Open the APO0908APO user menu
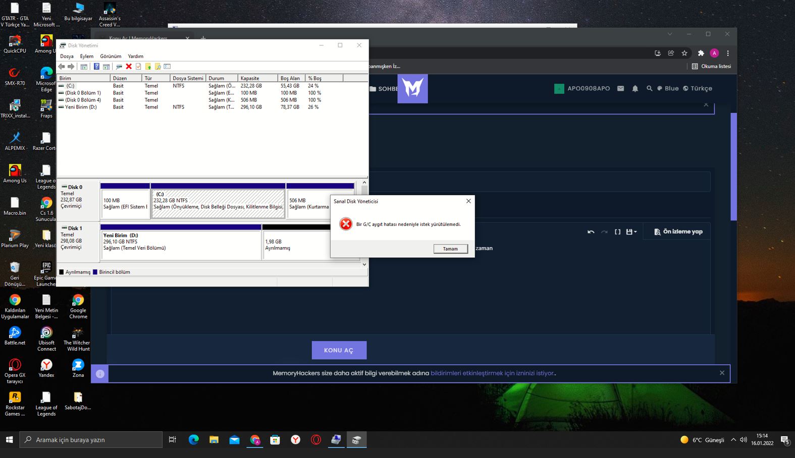Screen dimensions: 795x458 582,88
